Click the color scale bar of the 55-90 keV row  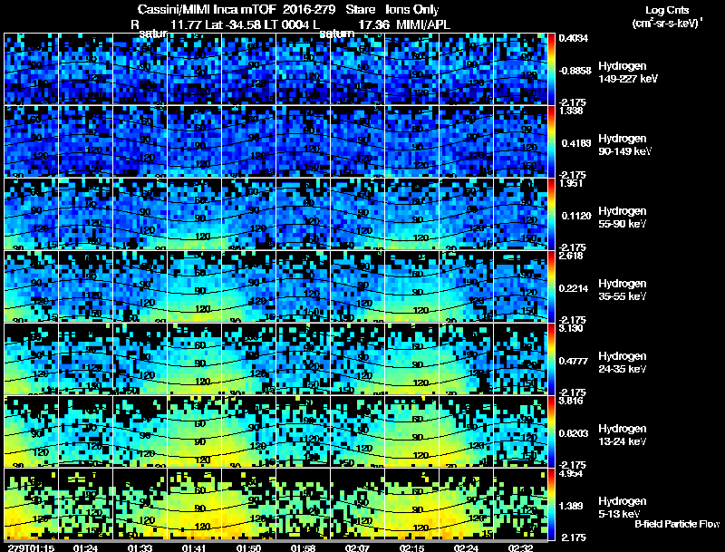[552, 214]
